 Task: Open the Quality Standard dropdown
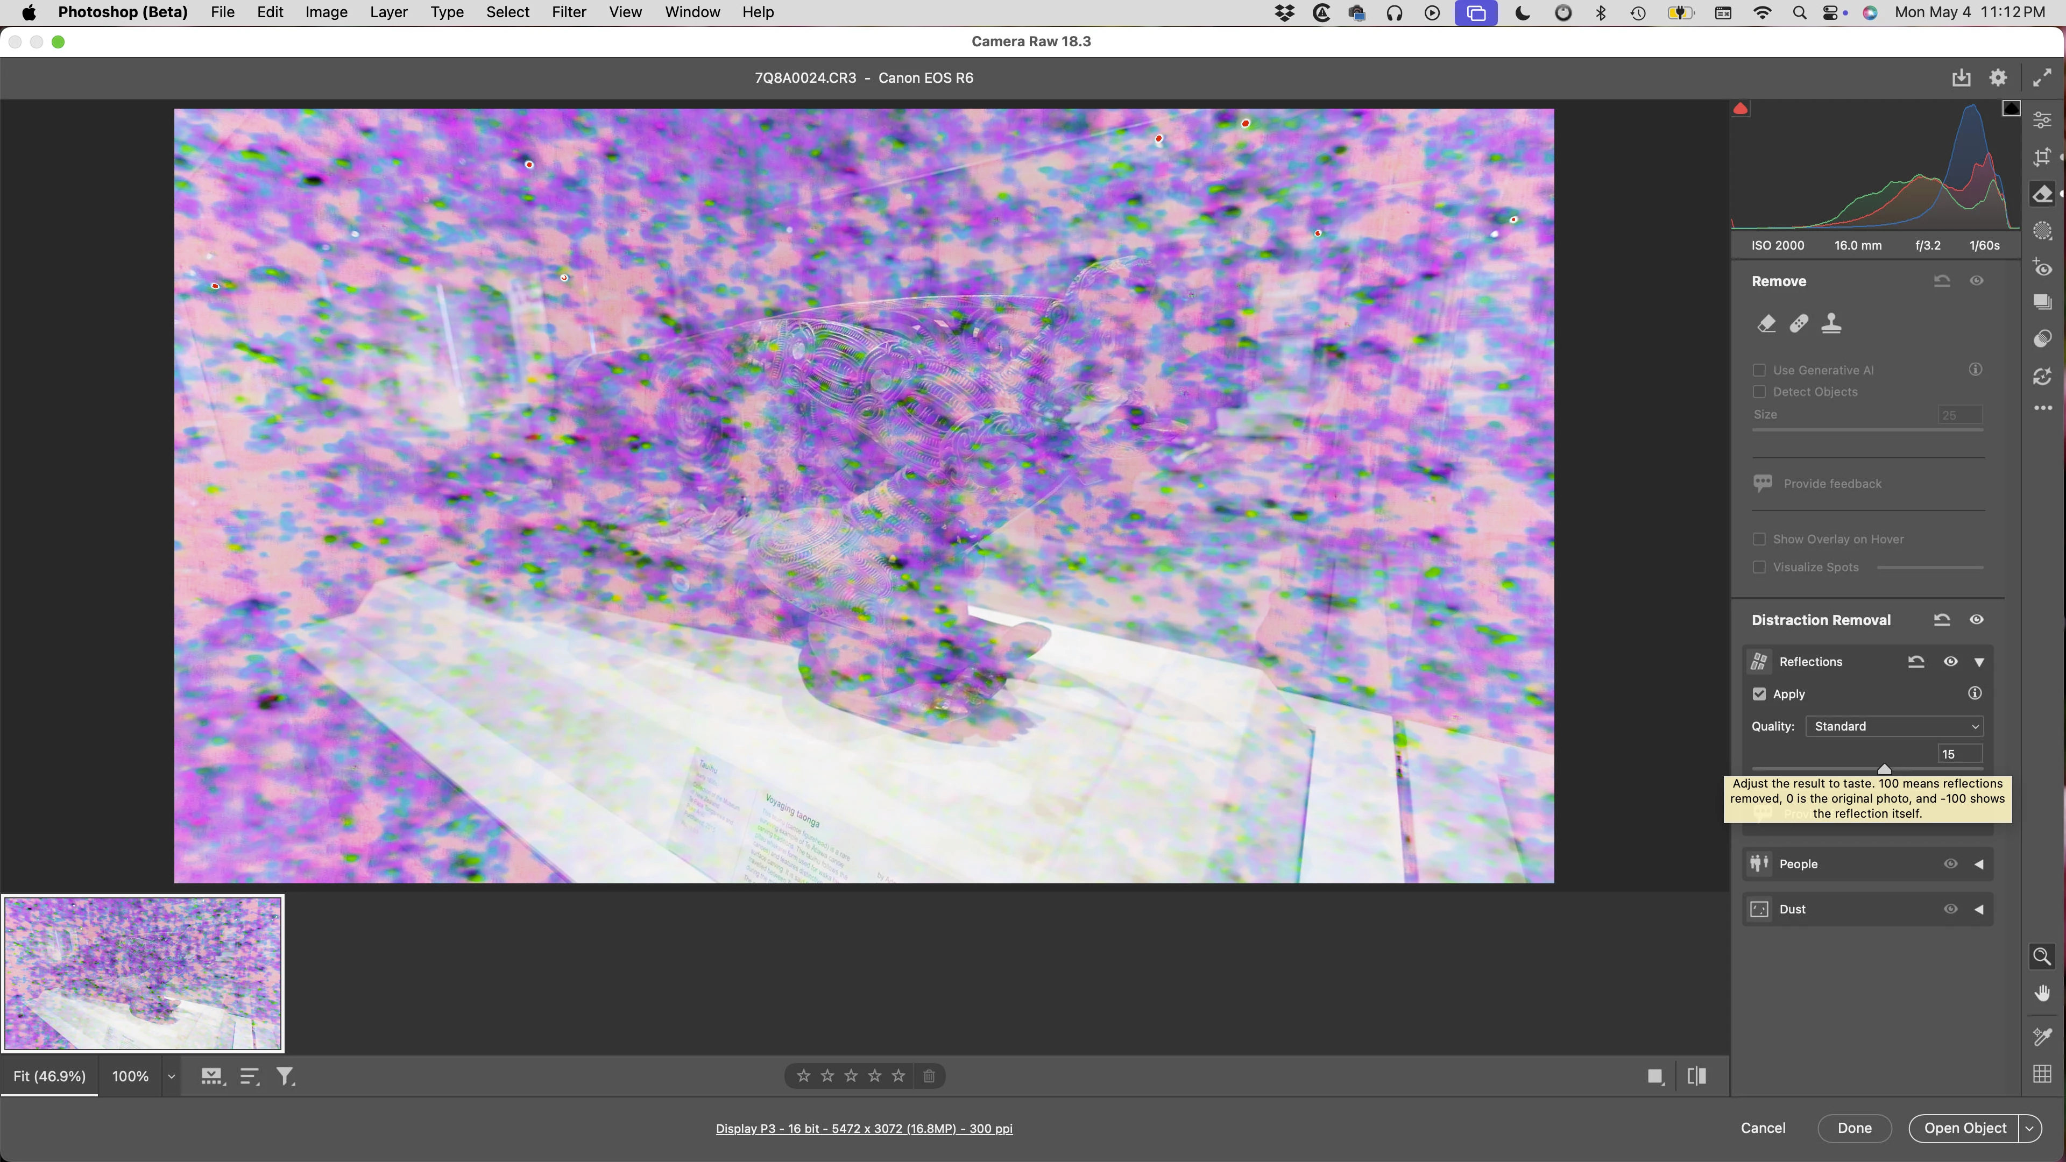[1894, 727]
